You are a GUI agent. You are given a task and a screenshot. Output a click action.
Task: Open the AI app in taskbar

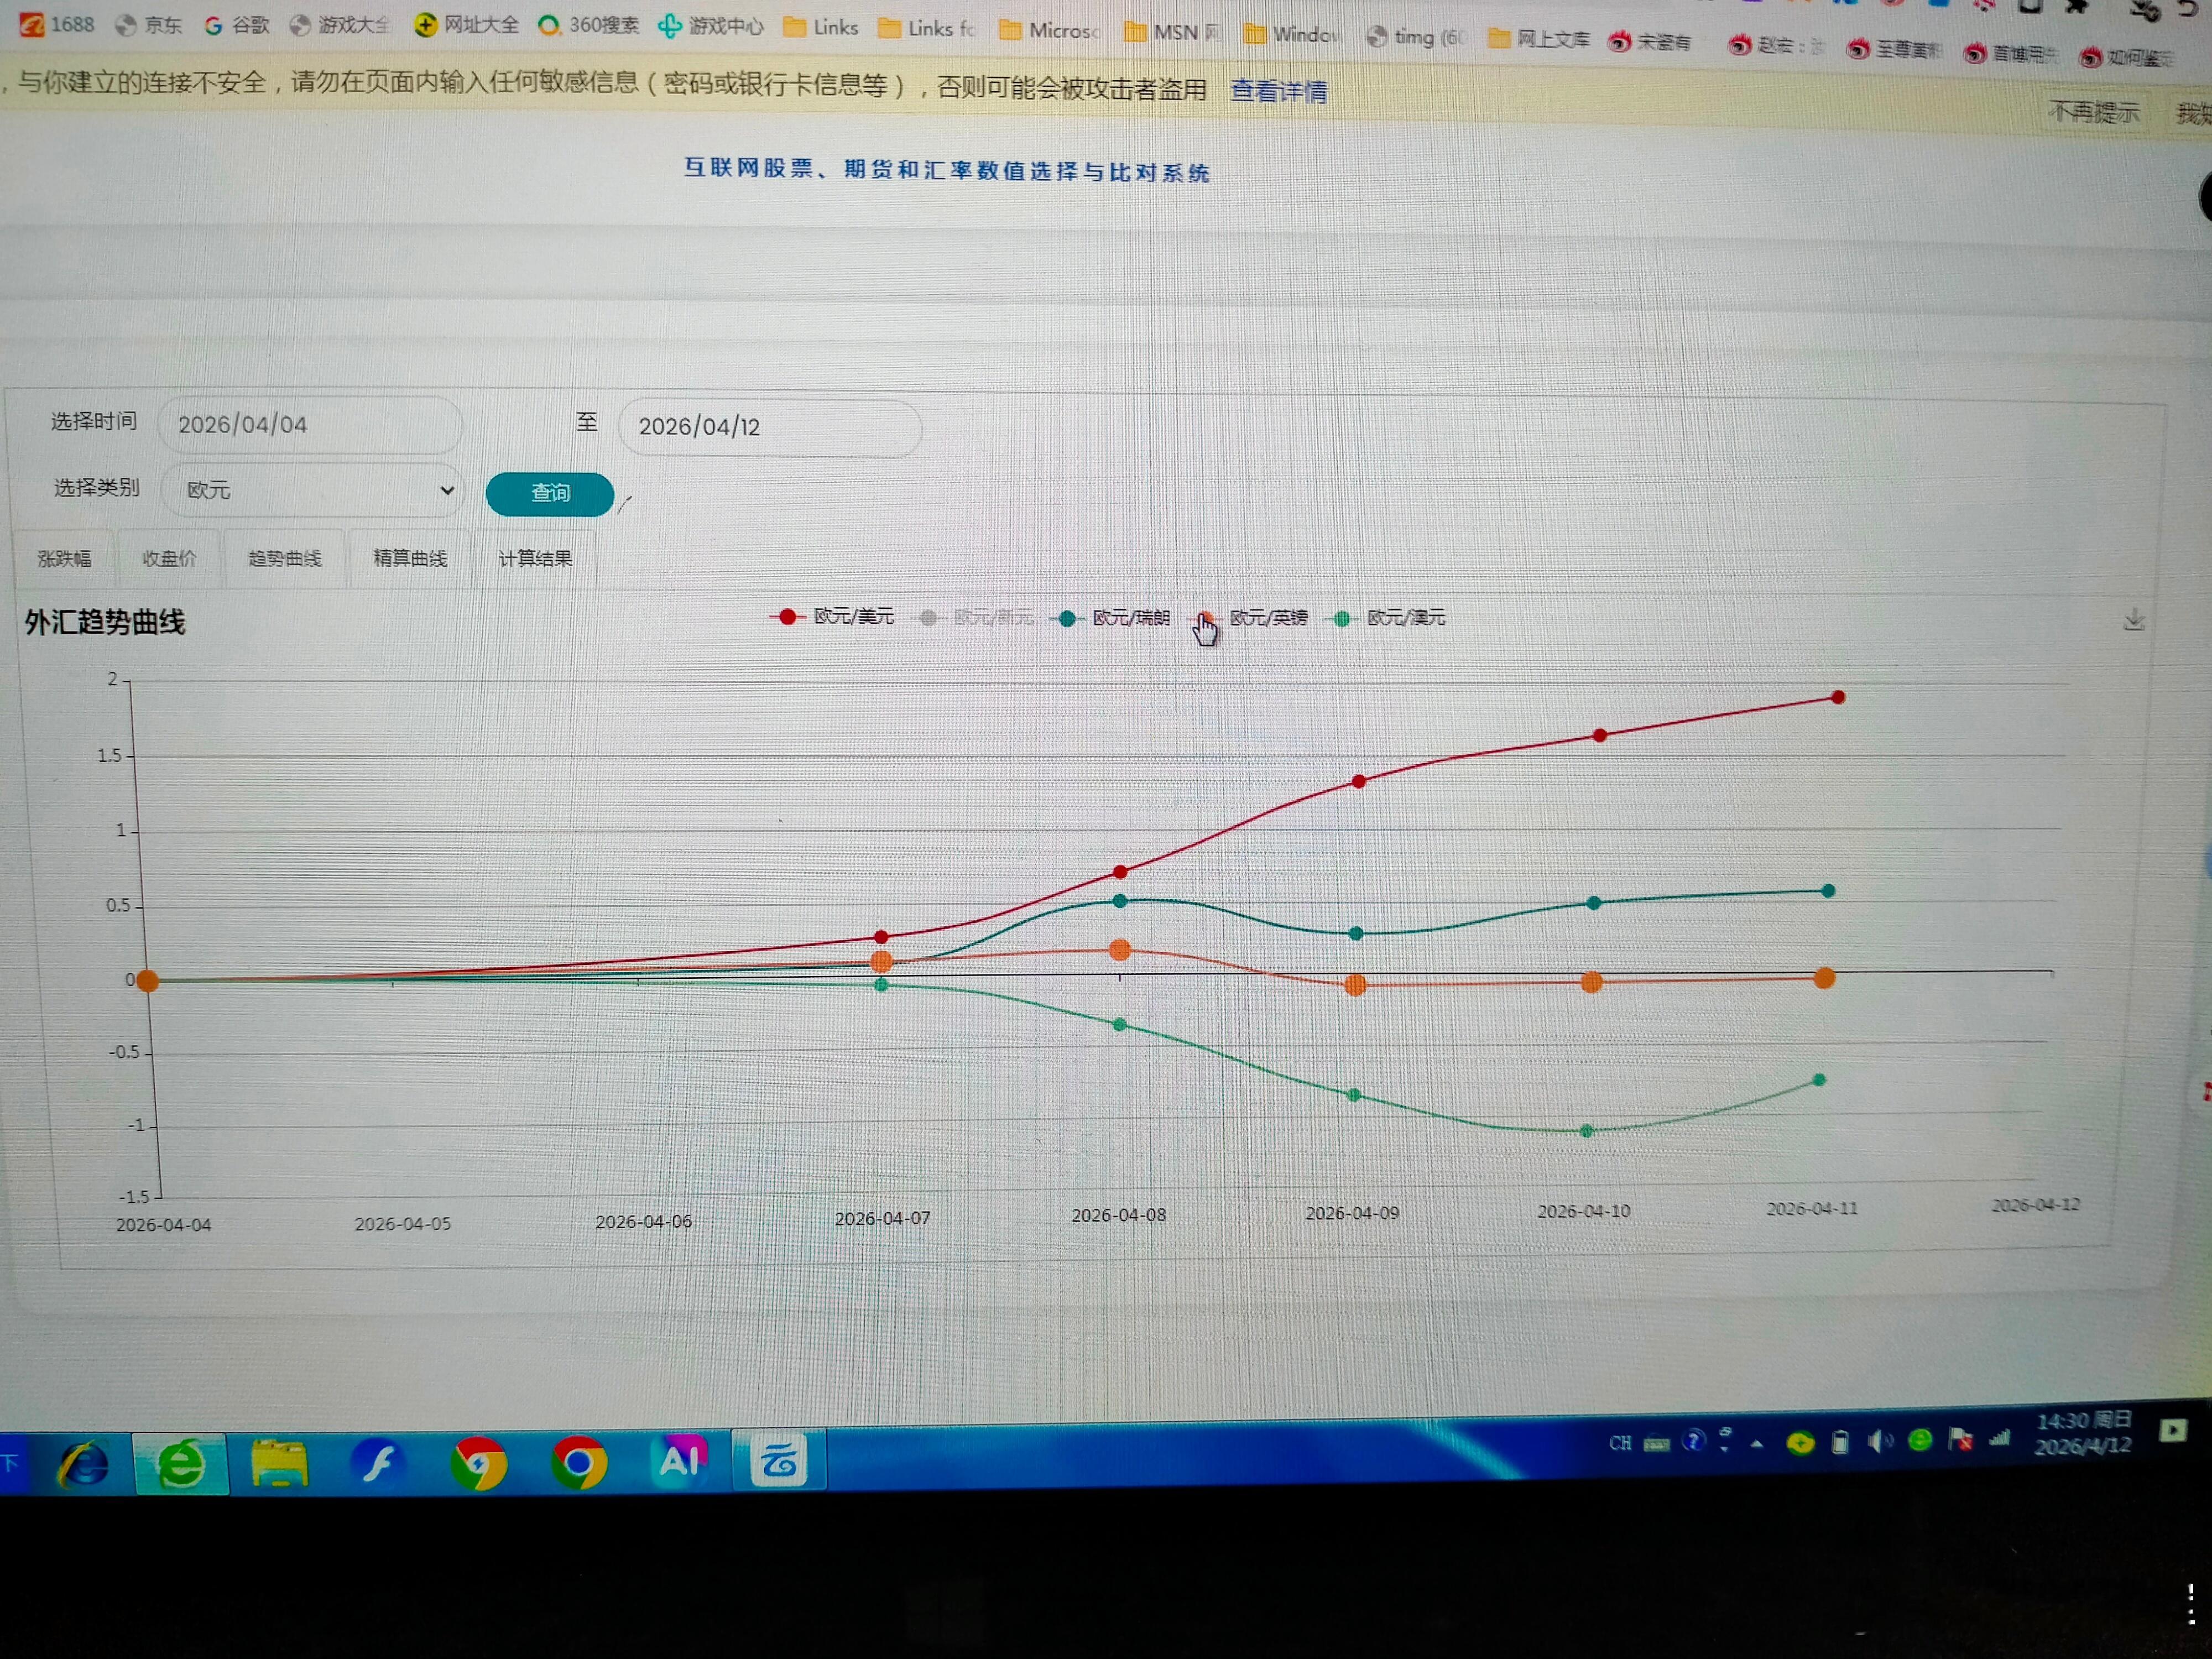click(x=680, y=1462)
